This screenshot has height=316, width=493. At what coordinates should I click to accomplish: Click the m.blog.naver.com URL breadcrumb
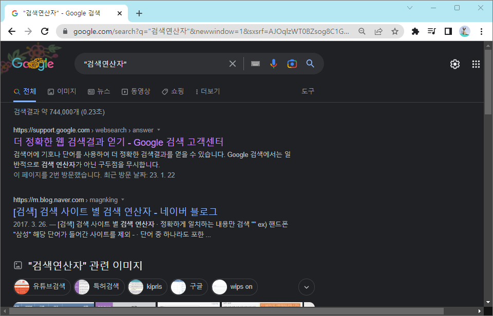(x=65, y=200)
